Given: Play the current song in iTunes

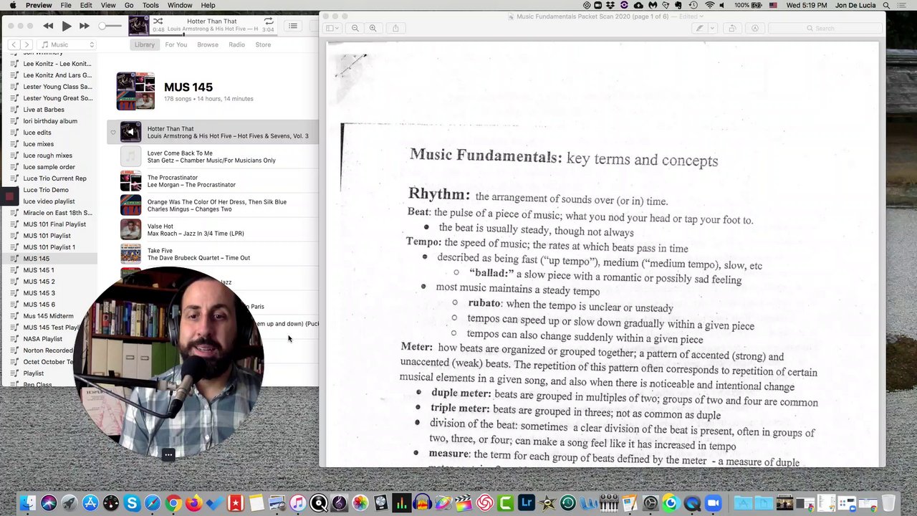Looking at the screenshot, I should (x=66, y=26).
